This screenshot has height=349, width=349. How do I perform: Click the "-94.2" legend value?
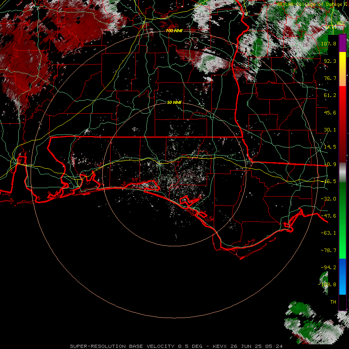pyautogui.click(x=328, y=268)
